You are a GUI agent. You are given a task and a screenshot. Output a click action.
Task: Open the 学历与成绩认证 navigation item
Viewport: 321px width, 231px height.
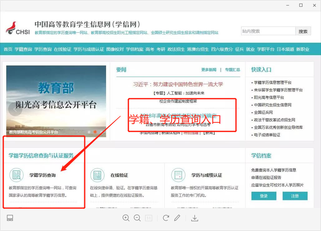(x=89, y=49)
